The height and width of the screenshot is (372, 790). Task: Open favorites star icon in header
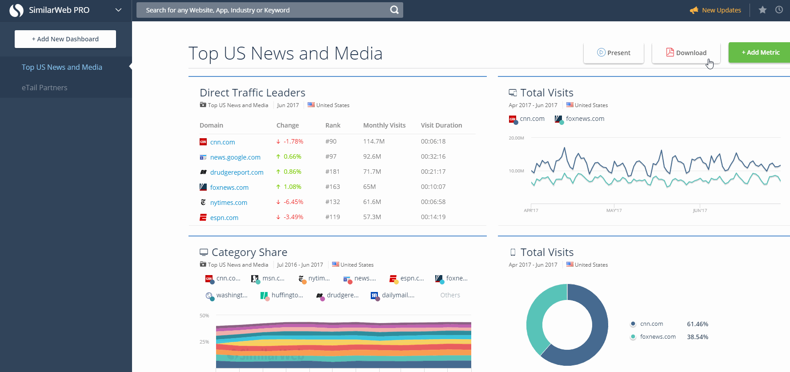click(x=762, y=10)
